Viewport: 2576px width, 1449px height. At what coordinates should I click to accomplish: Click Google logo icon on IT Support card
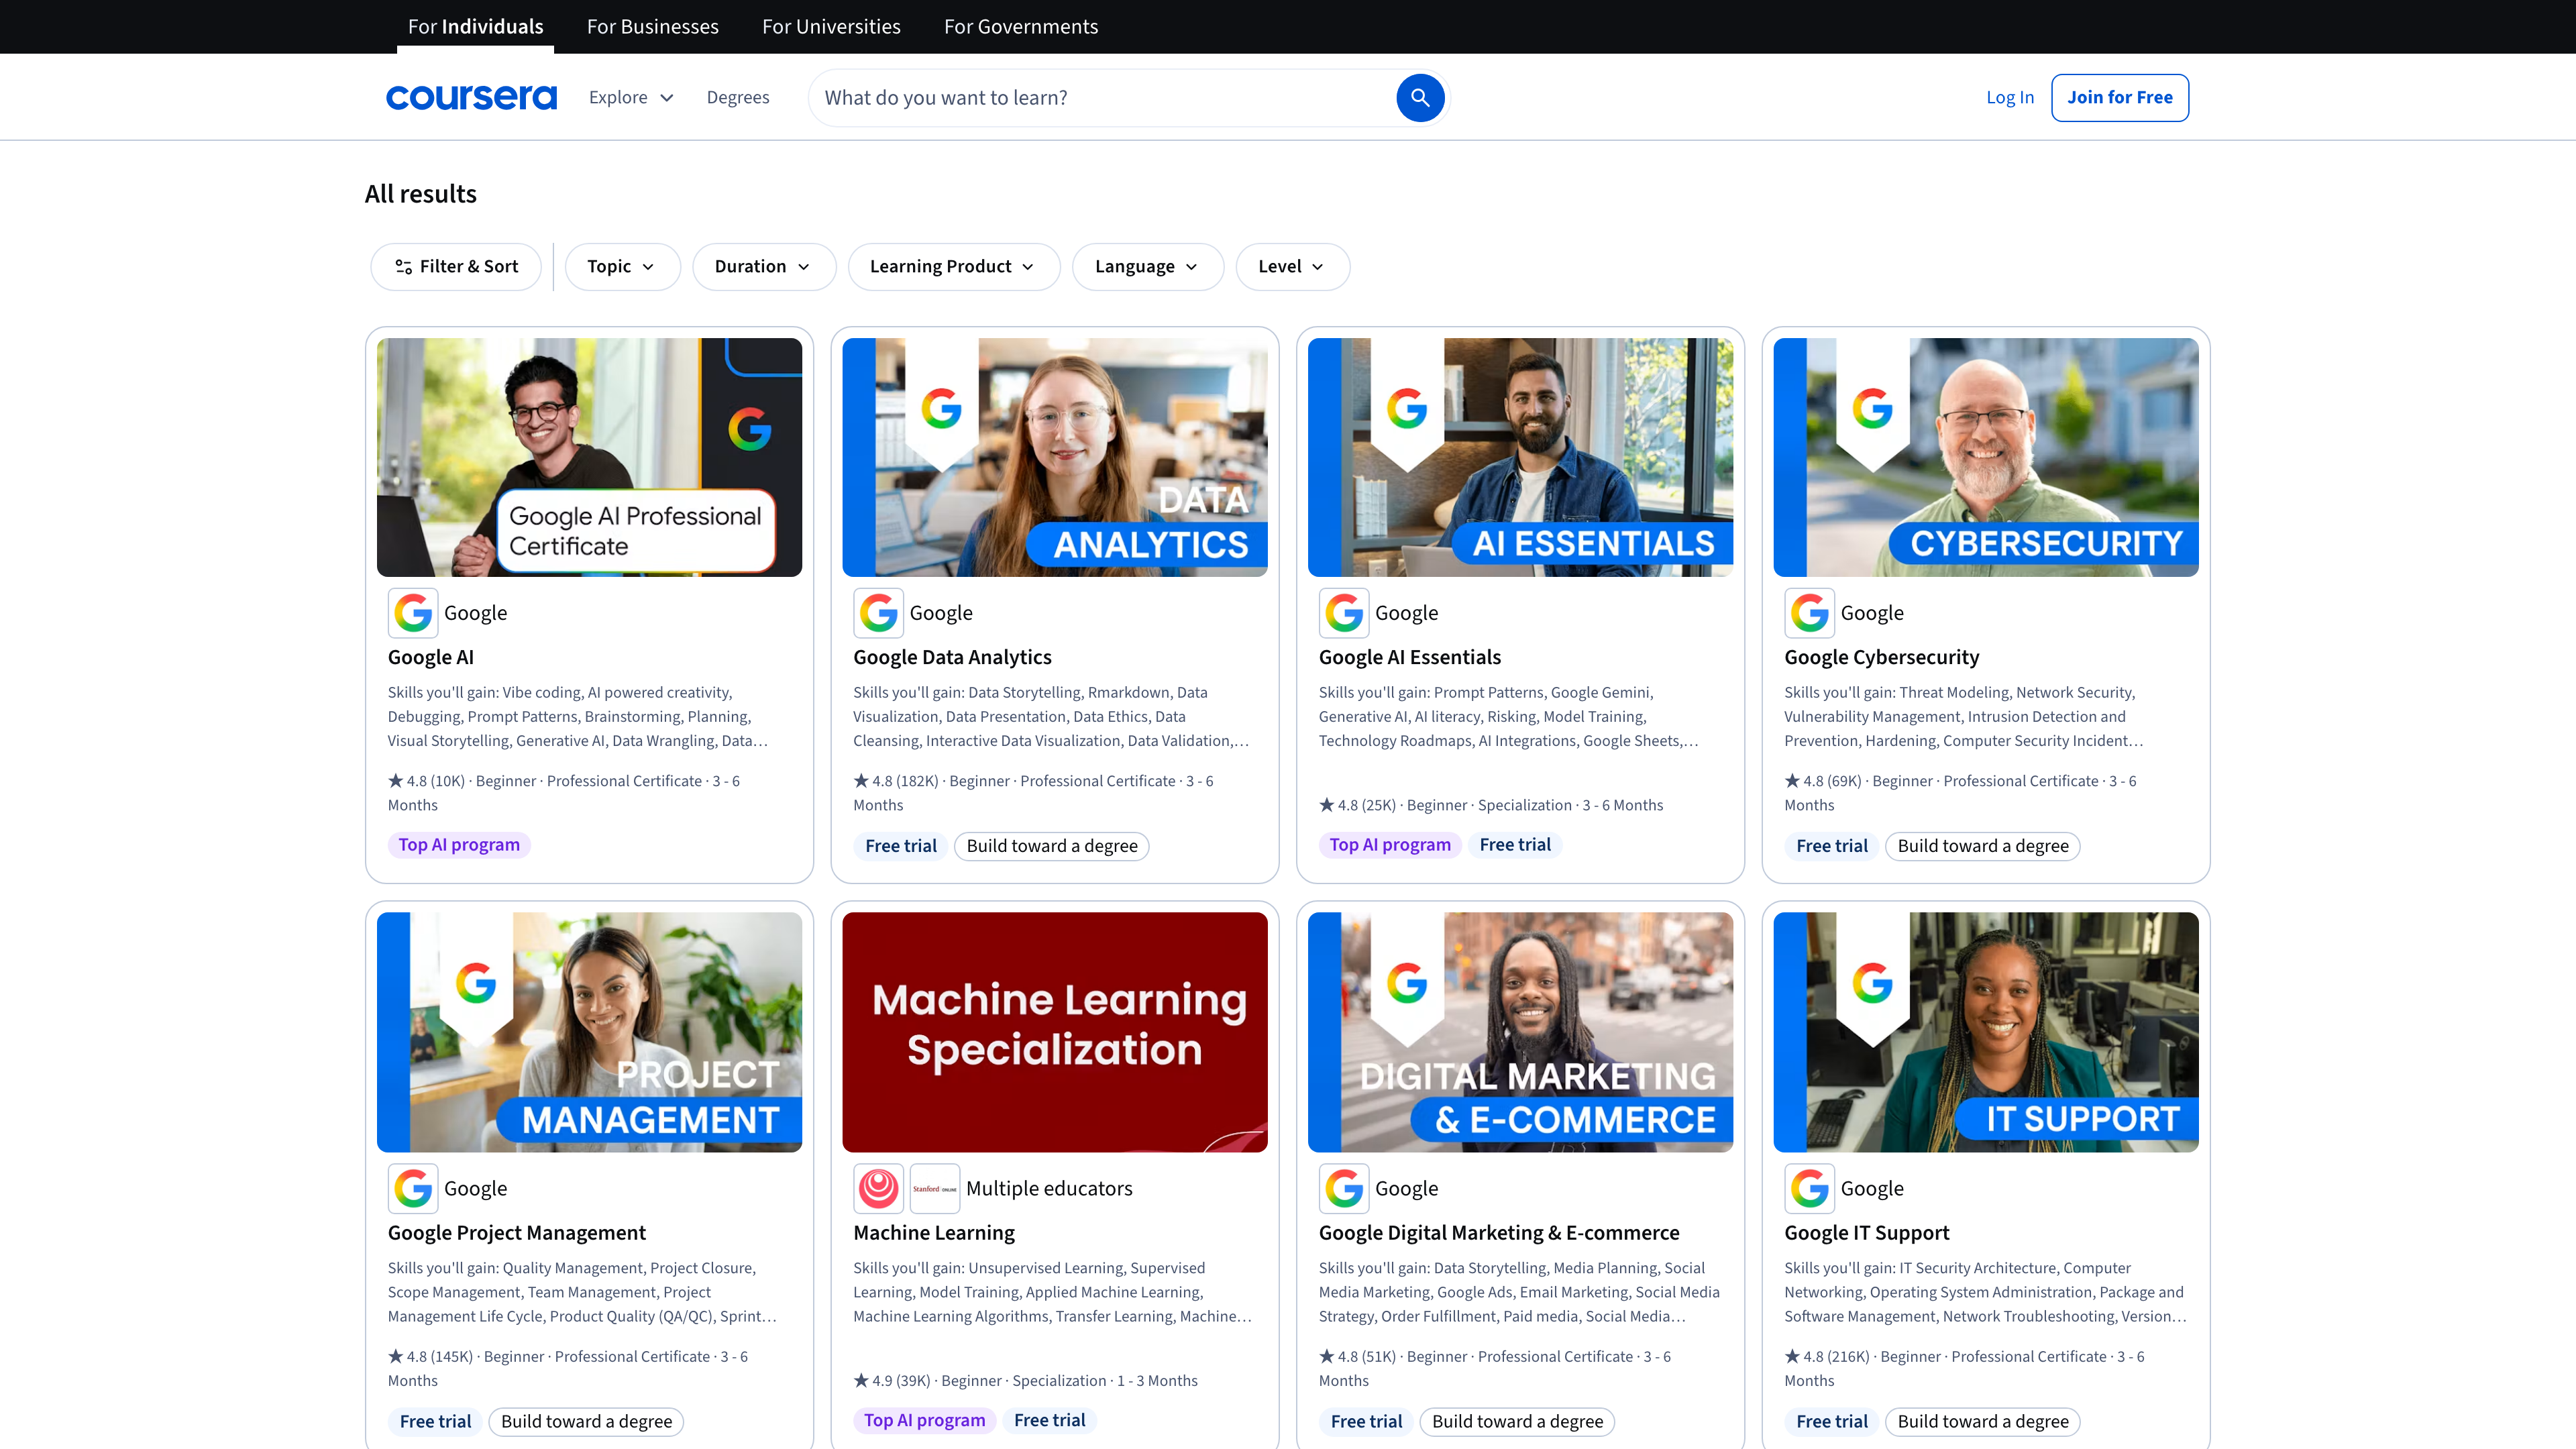click(1809, 1188)
